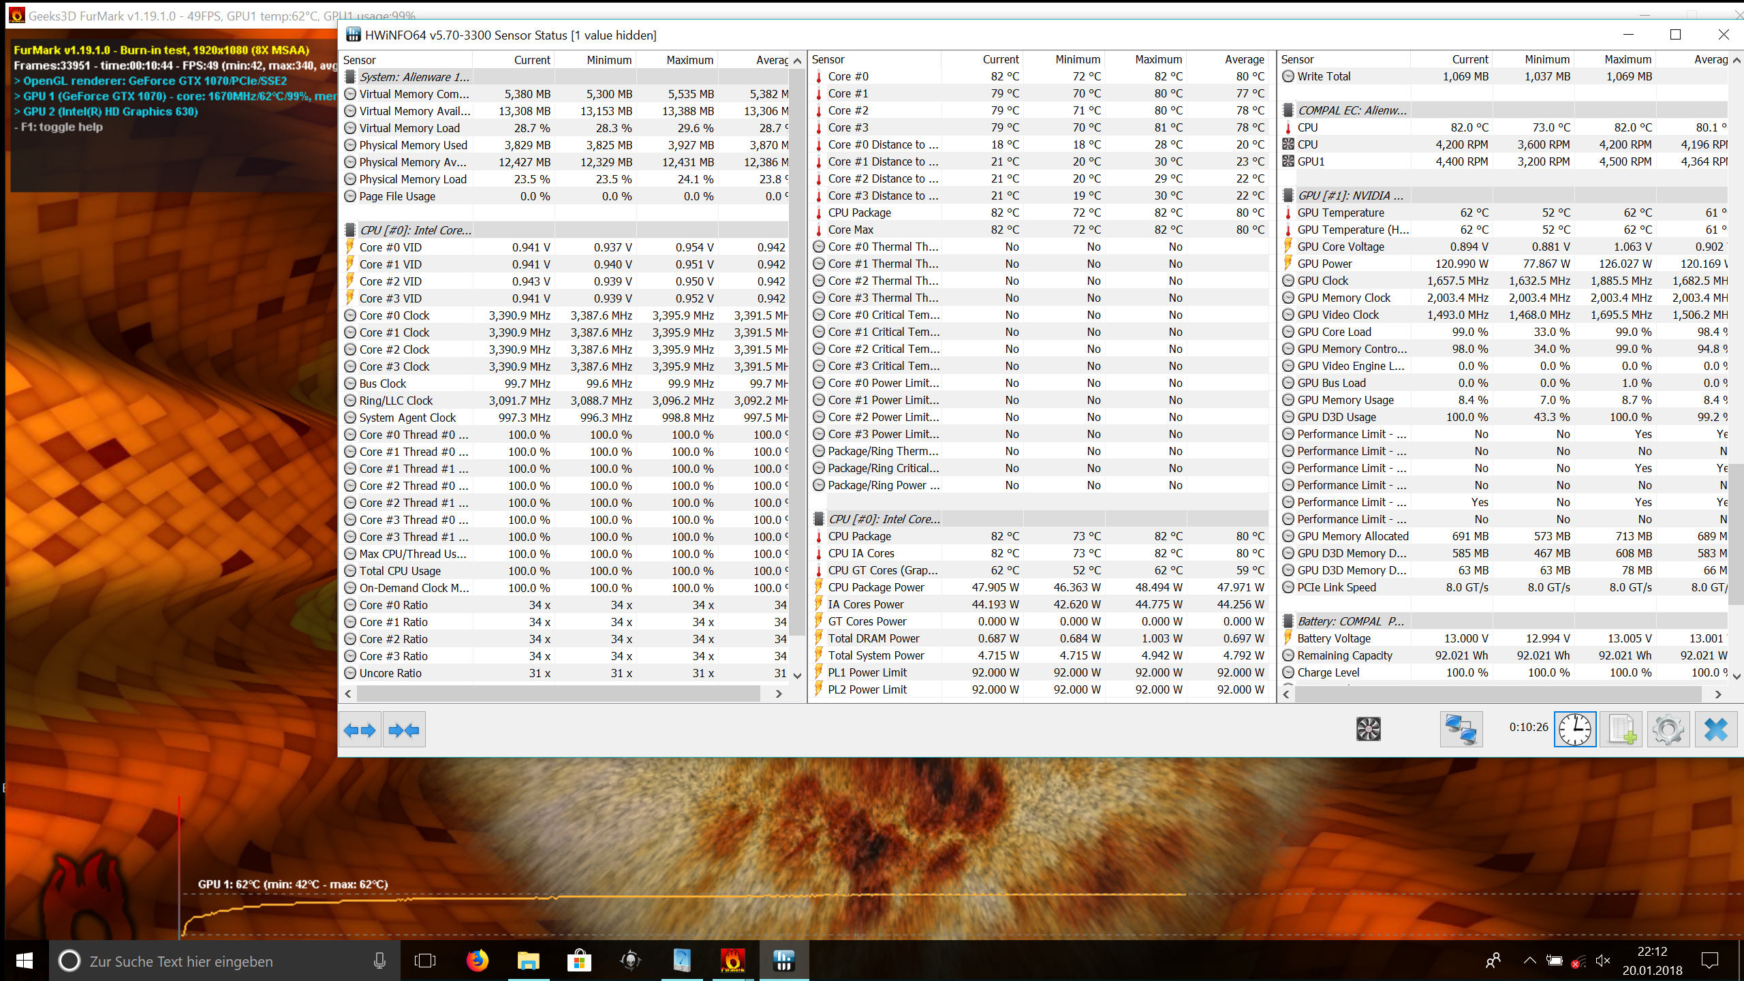
Task: Select the Core #0 Clock row
Action: 565,315
